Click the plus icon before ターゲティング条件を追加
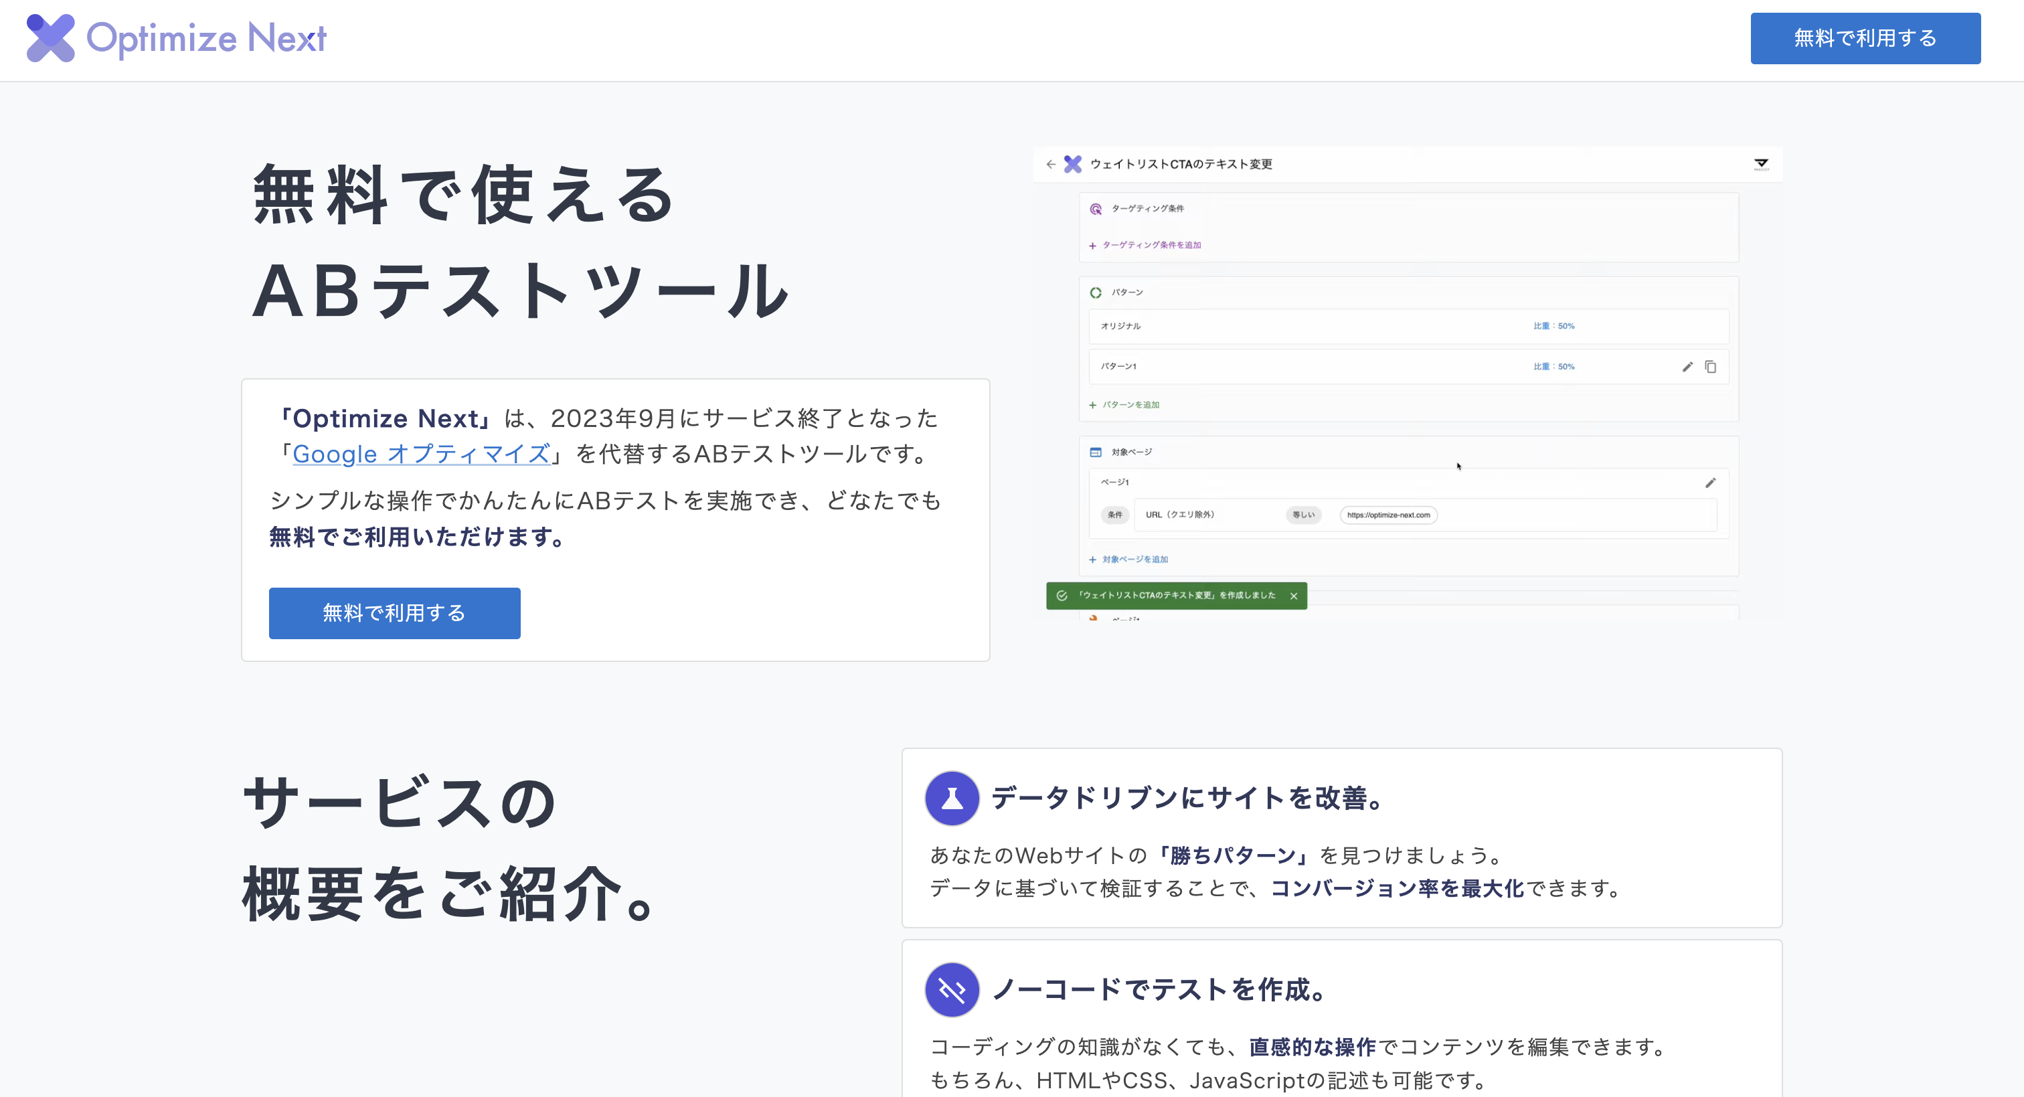This screenshot has width=2024, height=1097. (1092, 246)
